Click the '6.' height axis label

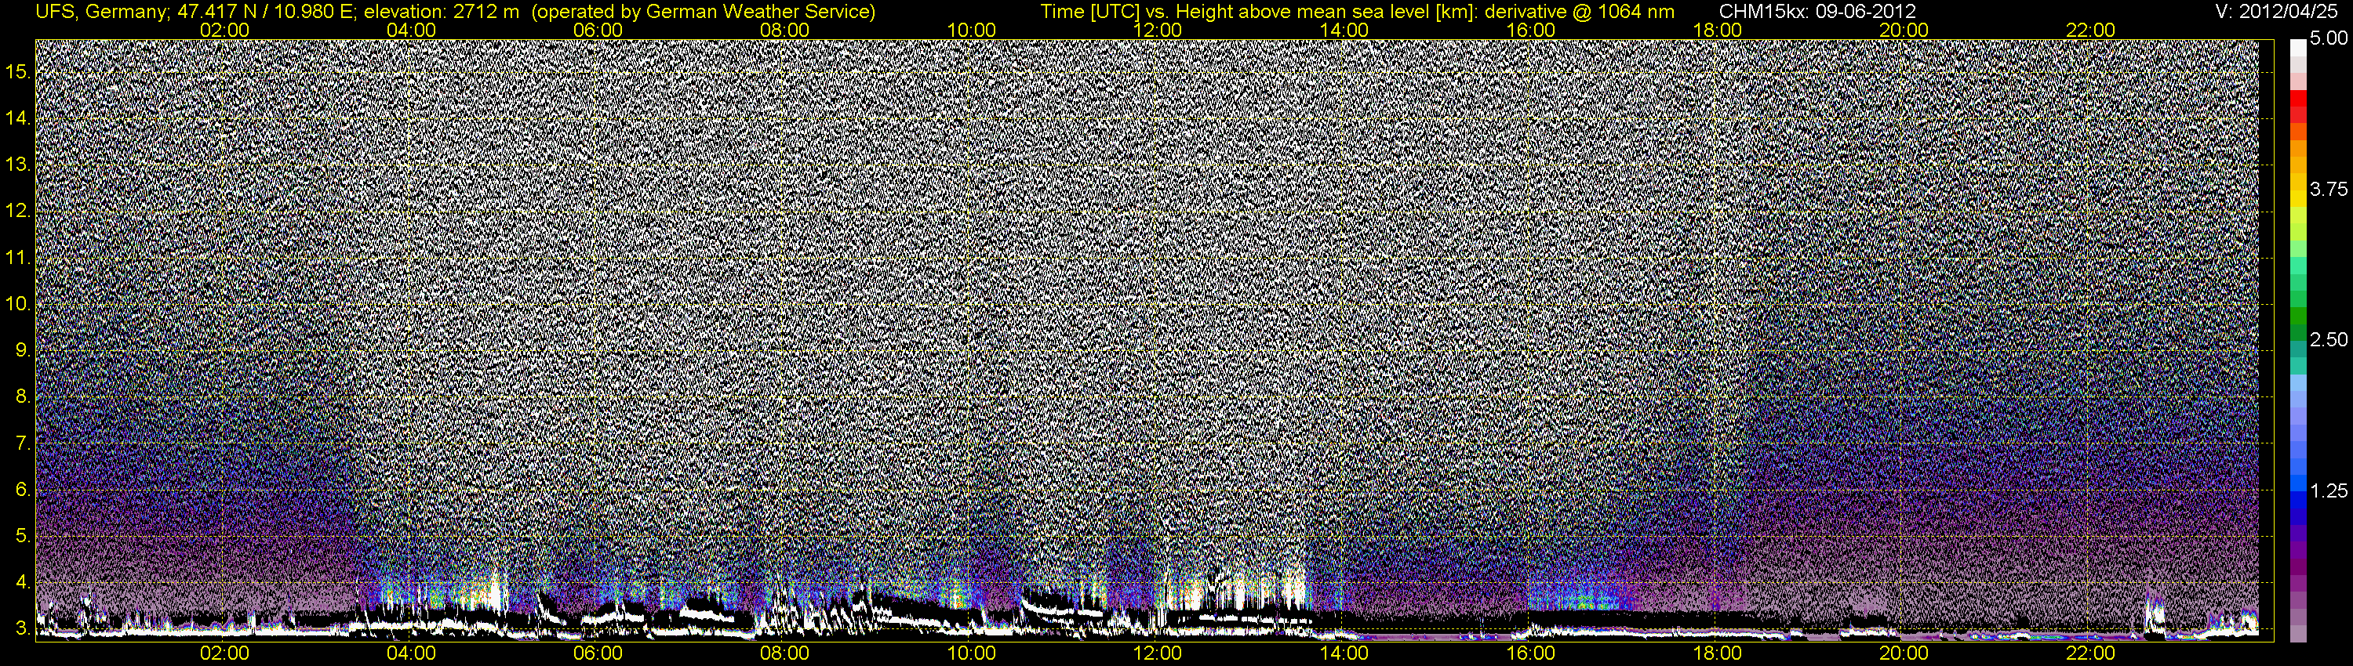pyautogui.click(x=24, y=490)
